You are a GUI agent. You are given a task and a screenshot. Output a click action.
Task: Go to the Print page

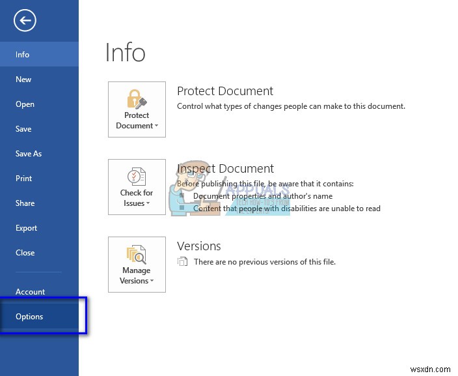pos(39,179)
